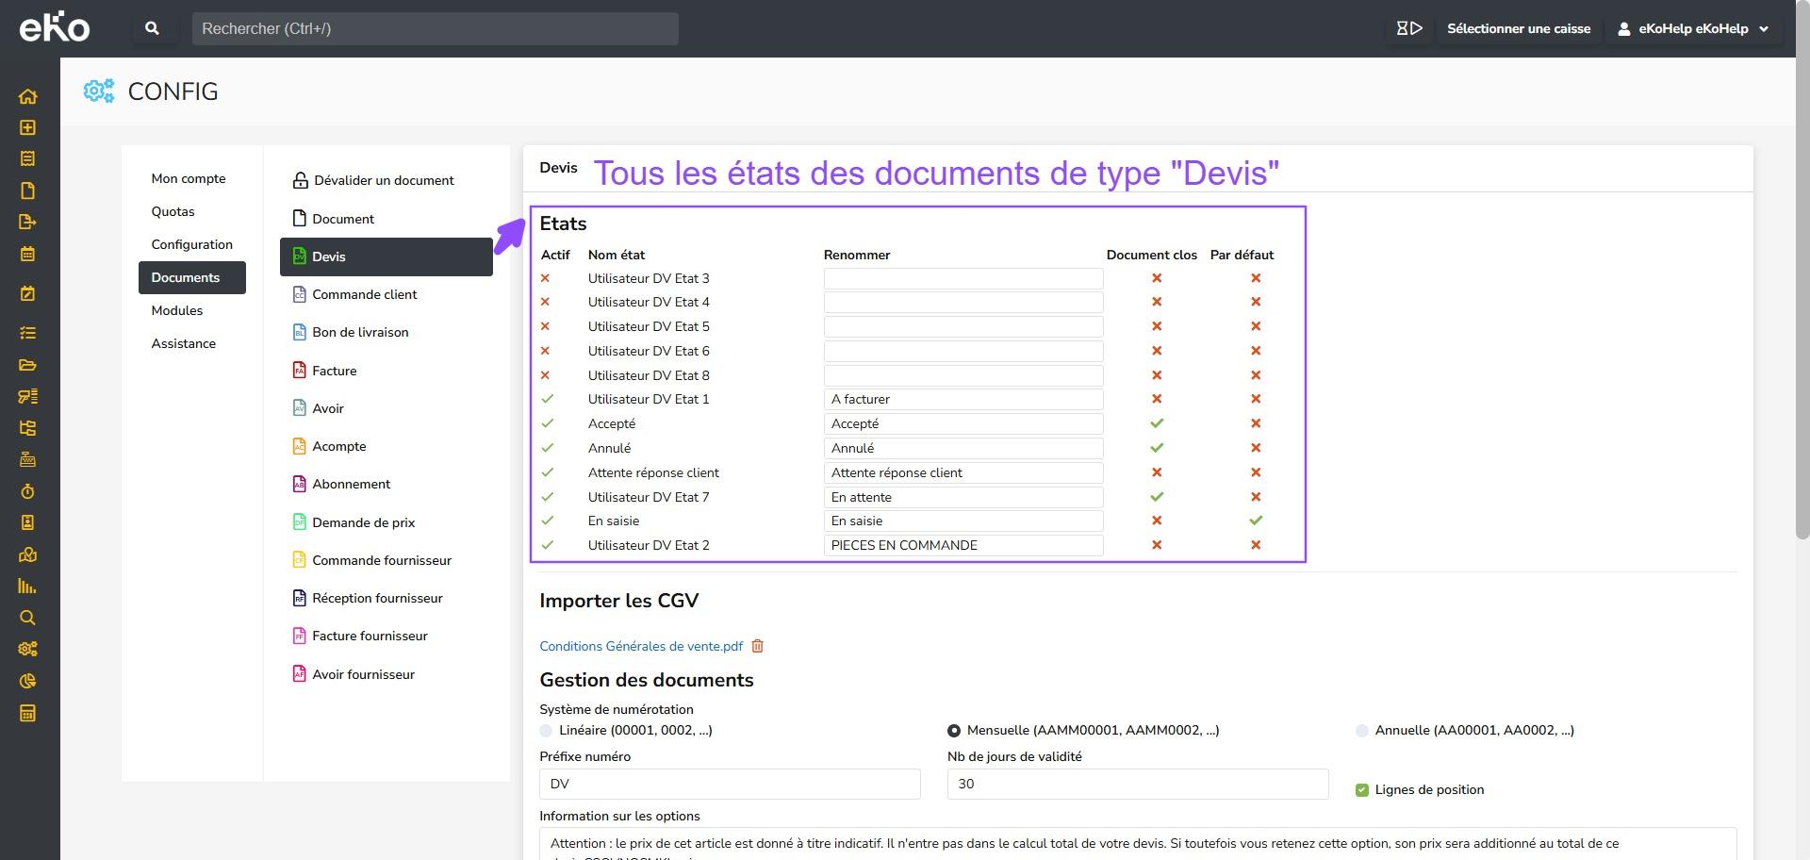Open Conditions Générales de vente.pdf link

click(x=640, y=646)
